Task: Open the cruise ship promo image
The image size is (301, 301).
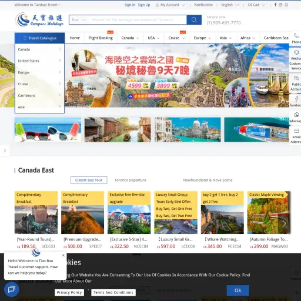Action: point(257,129)
